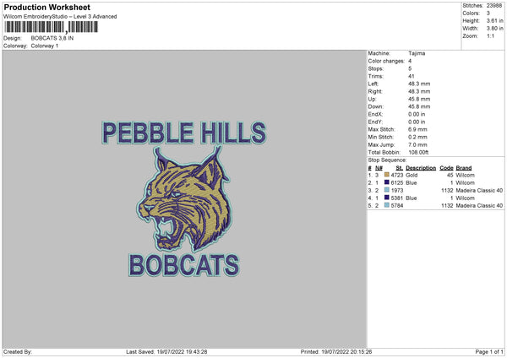Click the Gold description in stop row 1
The width and height of the screenshot is (507, 358).
[412, 175]
